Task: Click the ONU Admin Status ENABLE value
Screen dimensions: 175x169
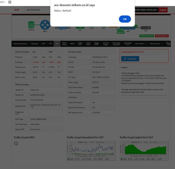Action: pos(96,87)
